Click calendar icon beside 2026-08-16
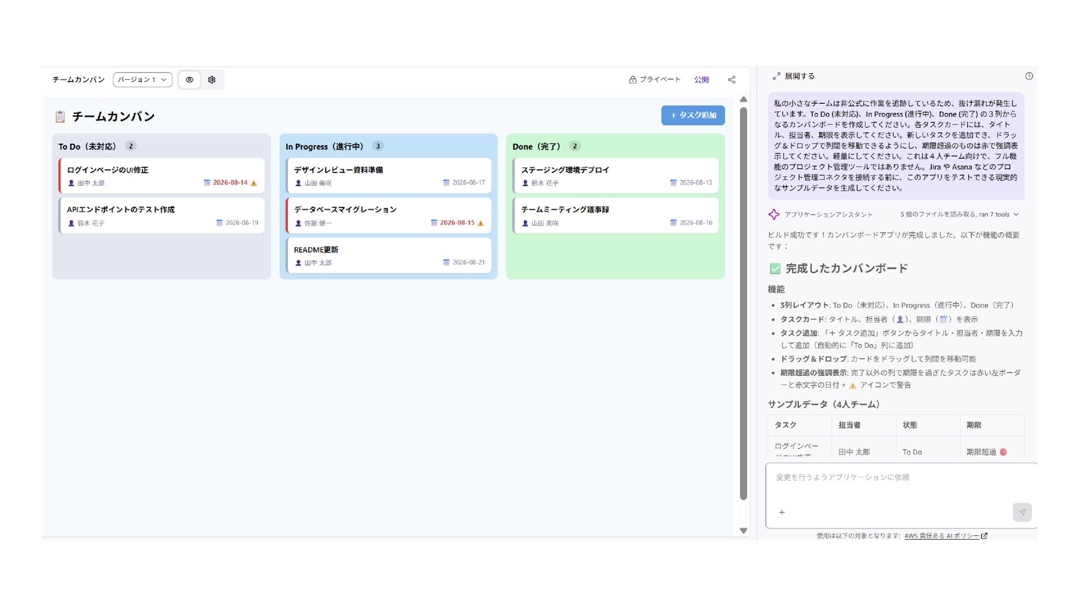The height and width of the screenshot is (606, 1078). pyautogui.click(x=673, y=223)
